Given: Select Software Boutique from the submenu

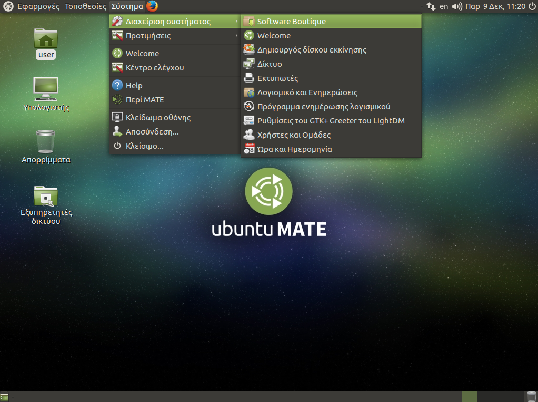Looking at the screenshot, I should 291,22.
